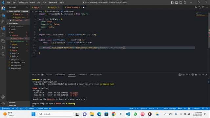The height and width of the screenshot is (118, 210).
Task: Open the database cylinder icon in activity bar
Action: pos(3,34)
